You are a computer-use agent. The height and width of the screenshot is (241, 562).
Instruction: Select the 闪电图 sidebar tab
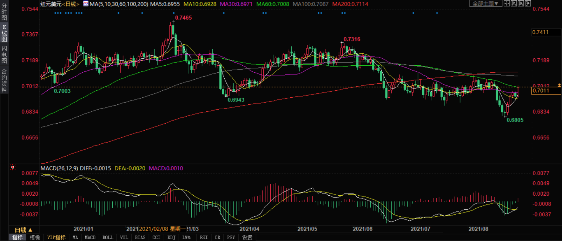4,54
